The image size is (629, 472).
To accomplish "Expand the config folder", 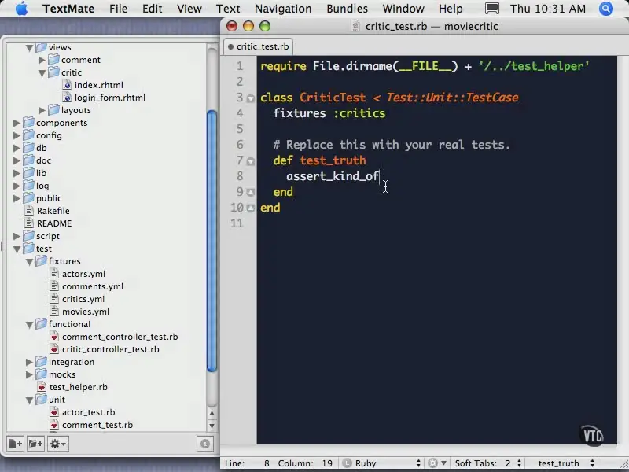I will (17, 135).
